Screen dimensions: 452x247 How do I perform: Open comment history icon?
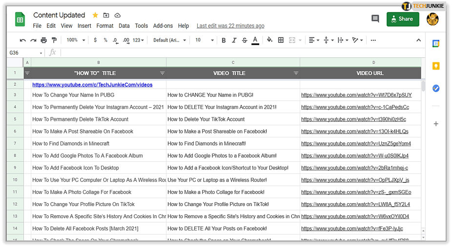[x=375, y=19]
